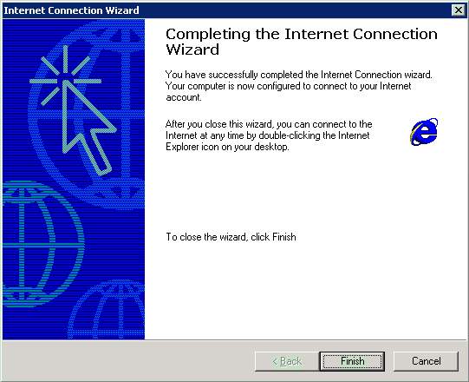The image size is (469, 382).
Task: Click the 'You have successfully completed' paragraph
Action: pos(299,86)
